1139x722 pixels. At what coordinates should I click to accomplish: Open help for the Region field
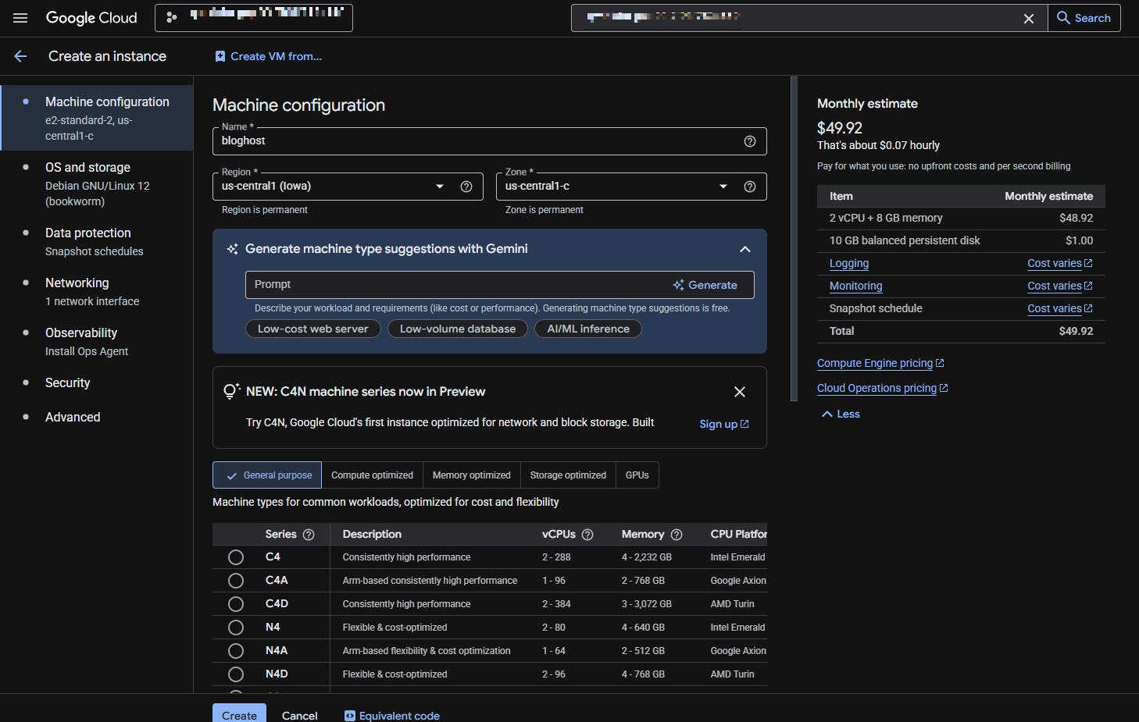coord(466,187)
